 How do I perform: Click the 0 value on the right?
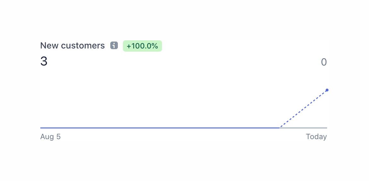pyautogui.click(x=324, y=62)
